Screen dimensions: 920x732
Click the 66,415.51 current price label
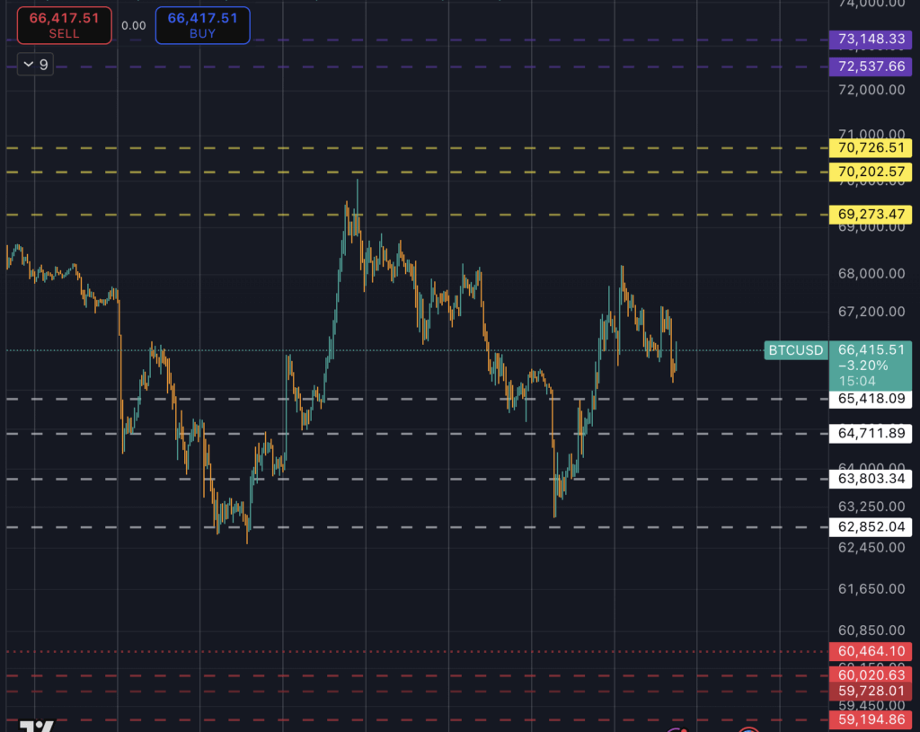(871, 350)
